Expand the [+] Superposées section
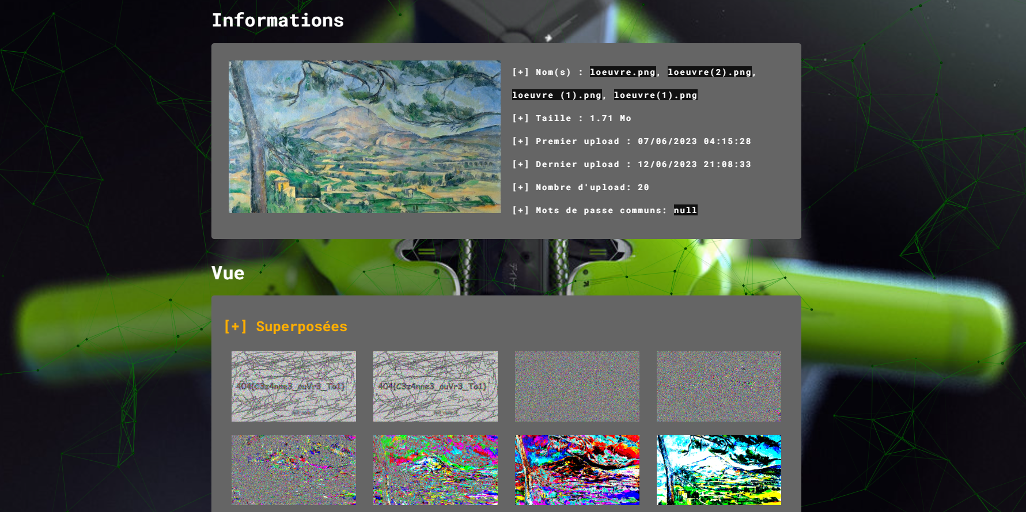Screen dimensions: 1026x512 (x=286, y=327)
